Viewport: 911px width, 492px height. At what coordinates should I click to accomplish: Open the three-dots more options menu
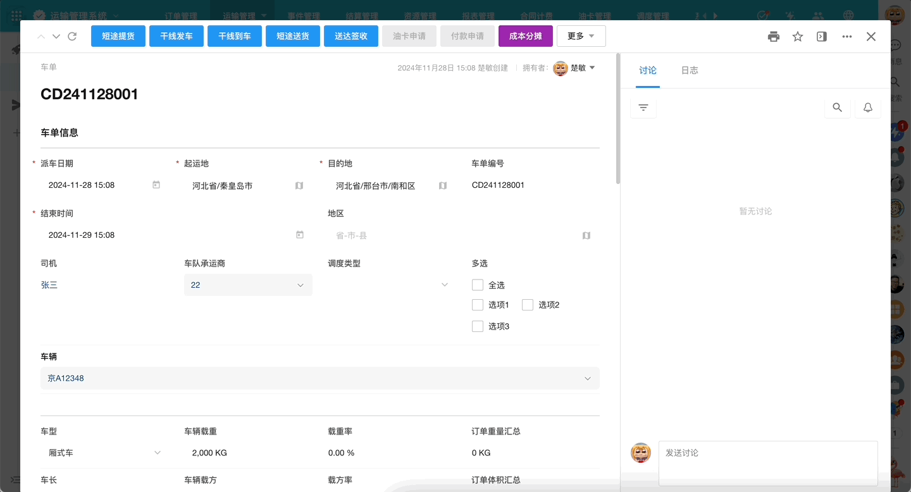coord(847,37)
